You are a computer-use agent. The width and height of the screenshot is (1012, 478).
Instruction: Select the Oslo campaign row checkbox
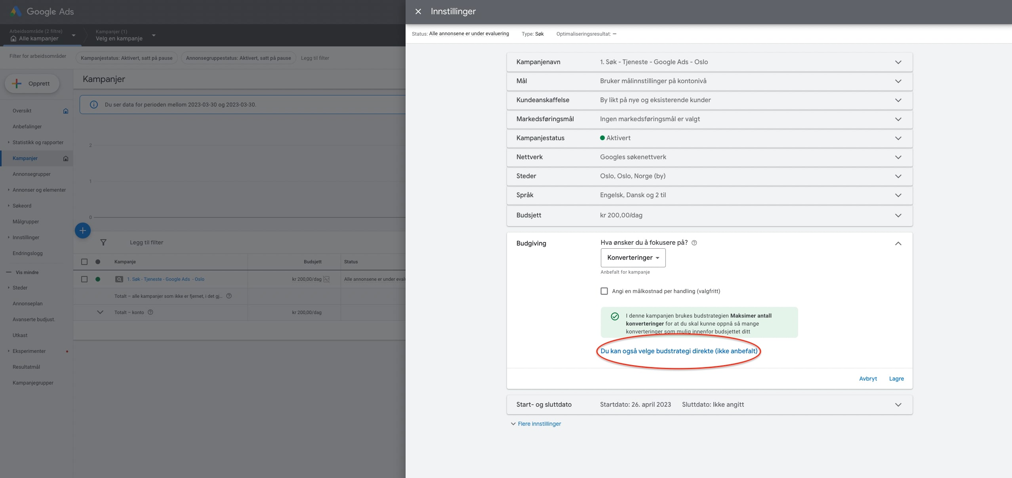pyautogui.click(x=84, y=279)
